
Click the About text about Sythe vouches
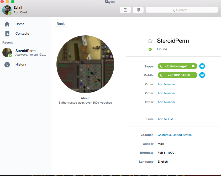(x=85, y=103)
